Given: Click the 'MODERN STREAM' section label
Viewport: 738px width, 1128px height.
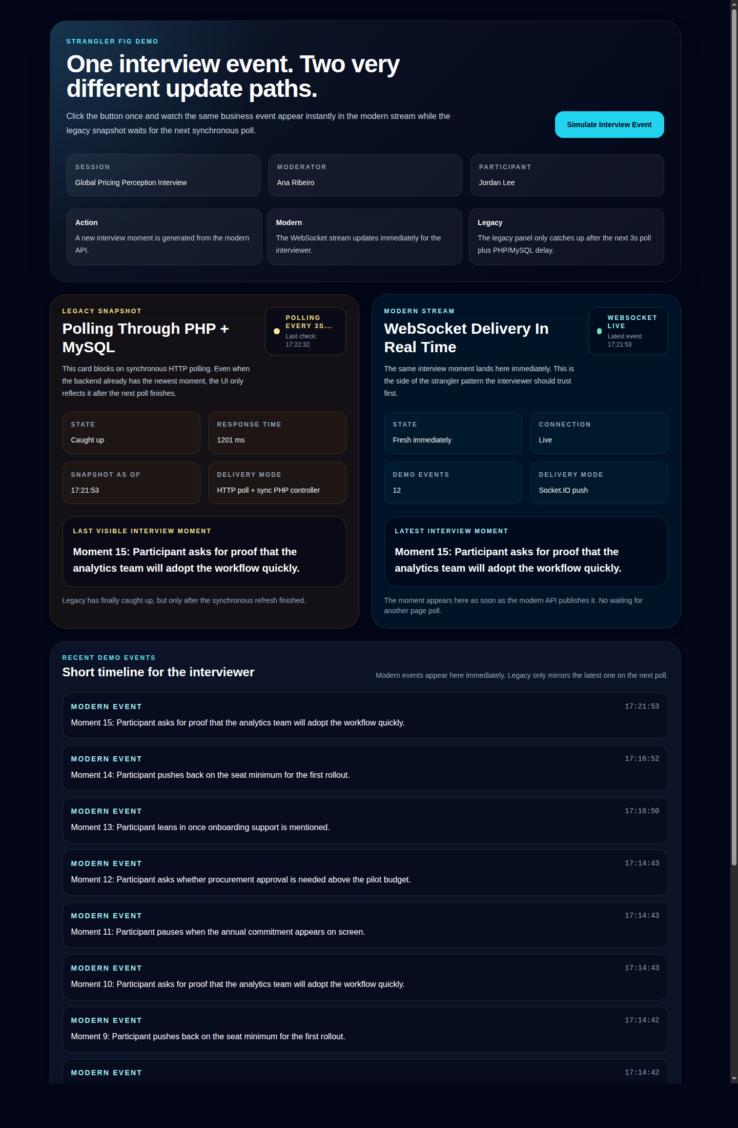Looking at the screenshot, I should pyautogui.click(x=419, y=311).
